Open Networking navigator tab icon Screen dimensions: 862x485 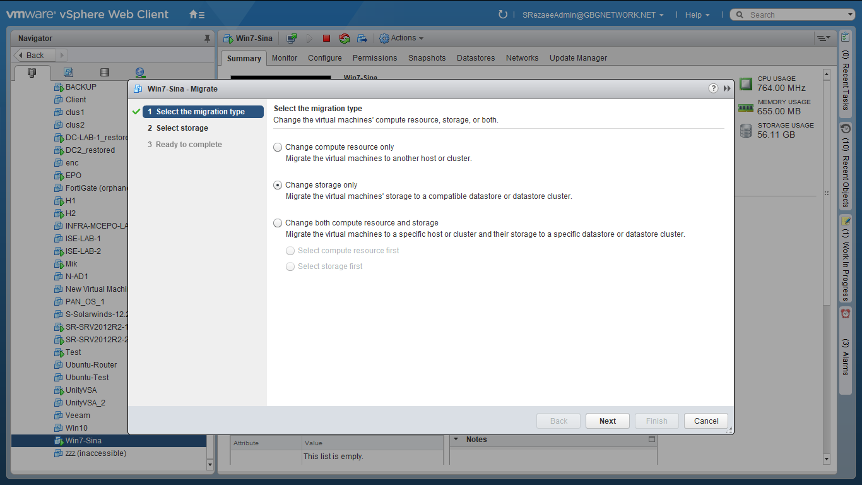click(140, 73)
